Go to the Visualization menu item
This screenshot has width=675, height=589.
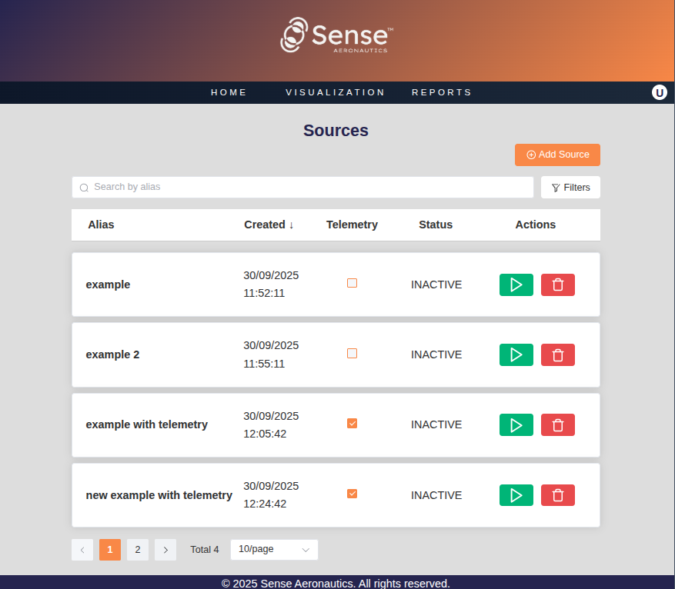(335, 92)
